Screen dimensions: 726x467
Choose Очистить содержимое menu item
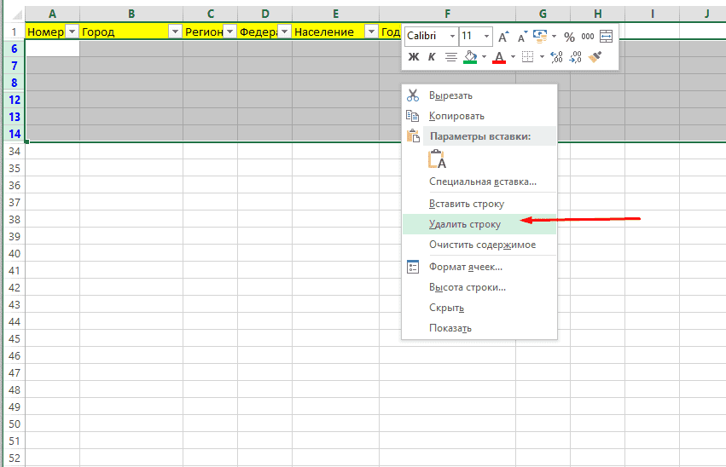(x=479, y=245)
